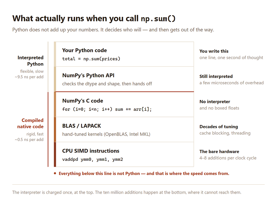Select the "NumPy's C code" heading
Screen dimensions: 277x205
(x=83, y=101)
